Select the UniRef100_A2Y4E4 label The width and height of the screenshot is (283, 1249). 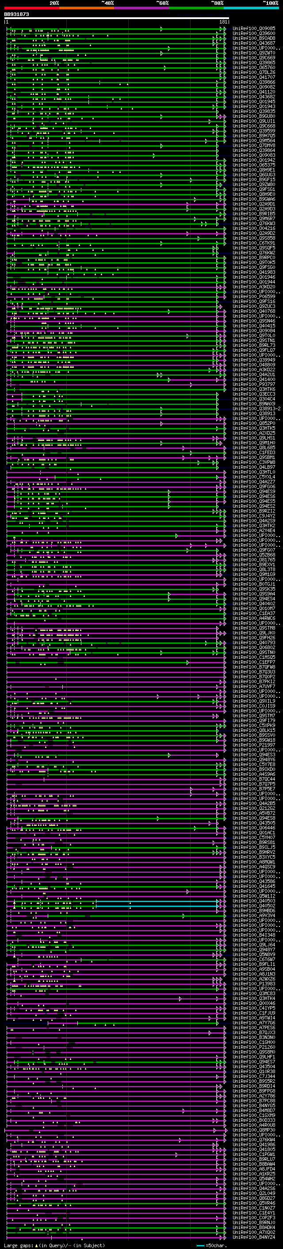pos(254,530)
